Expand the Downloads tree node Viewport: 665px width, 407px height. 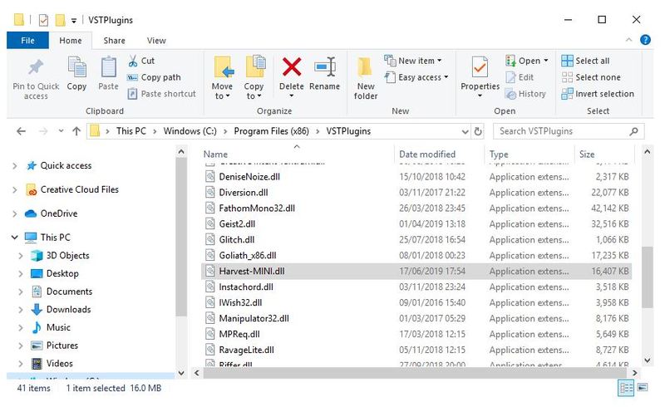pos(20,310)
